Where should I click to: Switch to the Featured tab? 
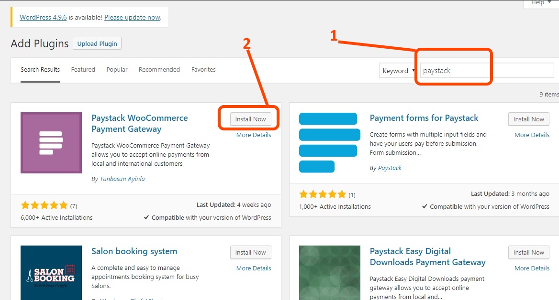tap(83, 69)
